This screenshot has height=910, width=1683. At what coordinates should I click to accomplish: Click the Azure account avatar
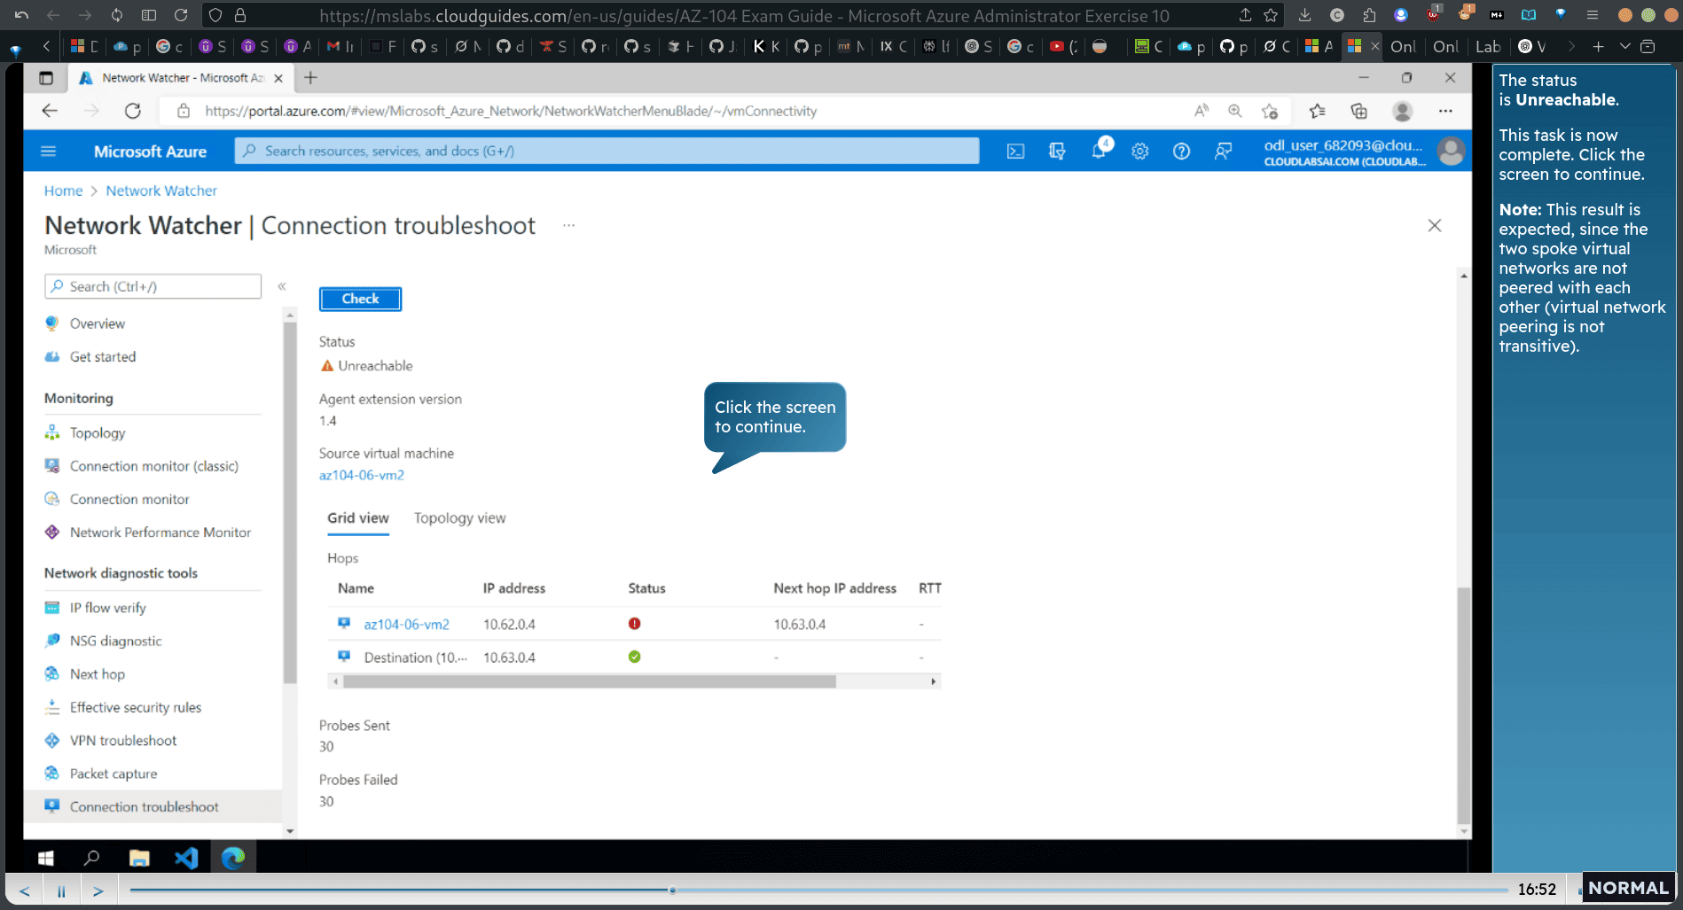click(1451, 152)
